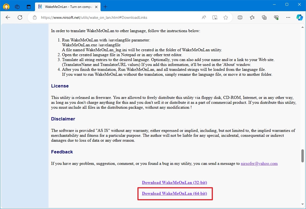This screenshot has width=306, height=209.
Task: Open Browser essentials
Action: click(x=276, y=17)
